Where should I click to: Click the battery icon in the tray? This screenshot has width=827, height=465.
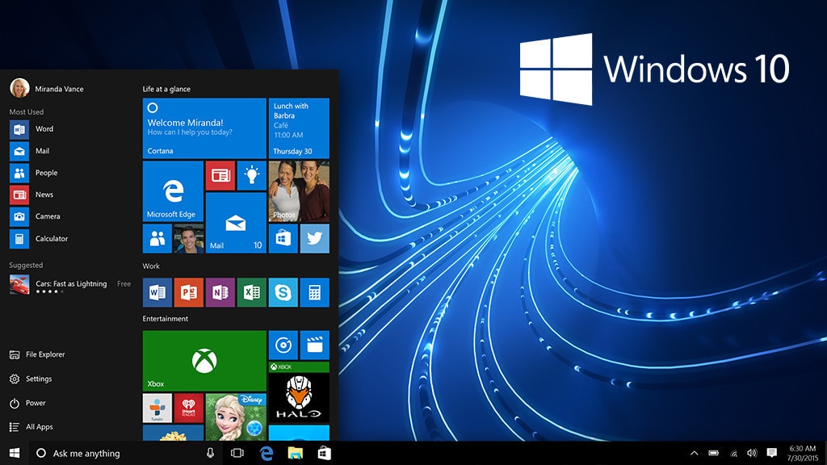pos(714,454)
